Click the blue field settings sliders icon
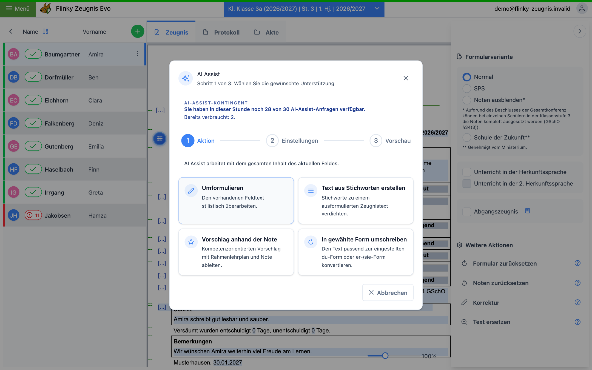Viewport: 592px width, 370px height. (x=160, y=139)
